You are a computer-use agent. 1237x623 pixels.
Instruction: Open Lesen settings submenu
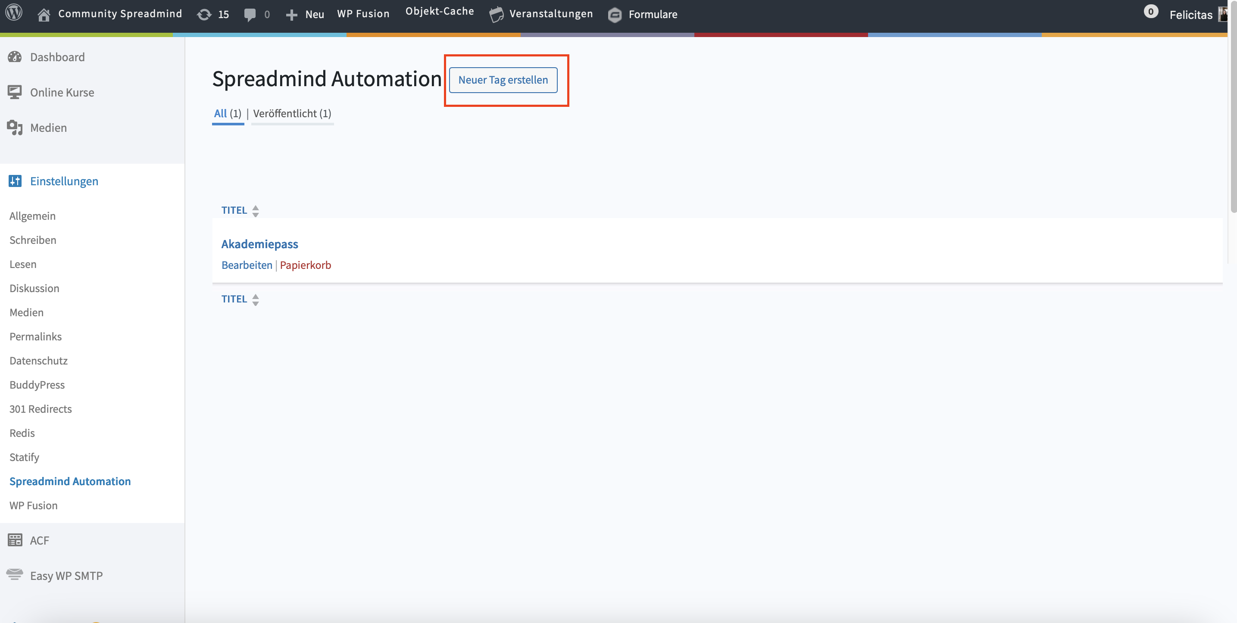coord(22,264)
